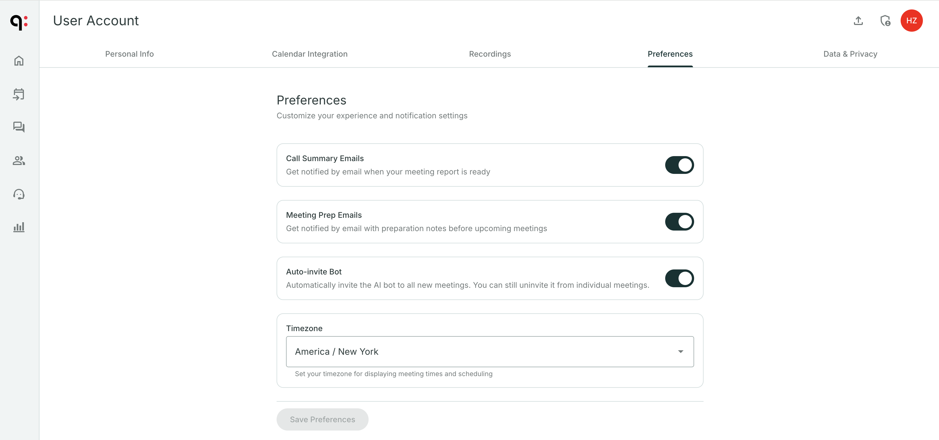This screenshot has height=440, width=939.
Task: Open the privacy shield icon near the avatar
Action: click(885, 21)
